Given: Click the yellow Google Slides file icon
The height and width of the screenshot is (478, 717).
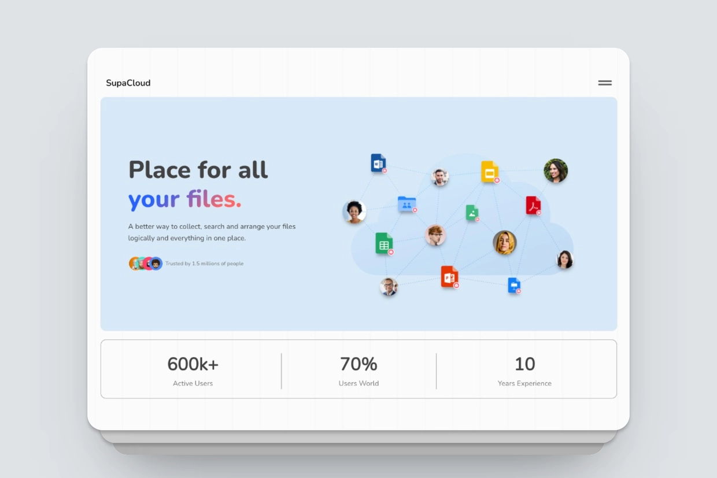Looking at the screenshot, I should (x=489, y=172).
